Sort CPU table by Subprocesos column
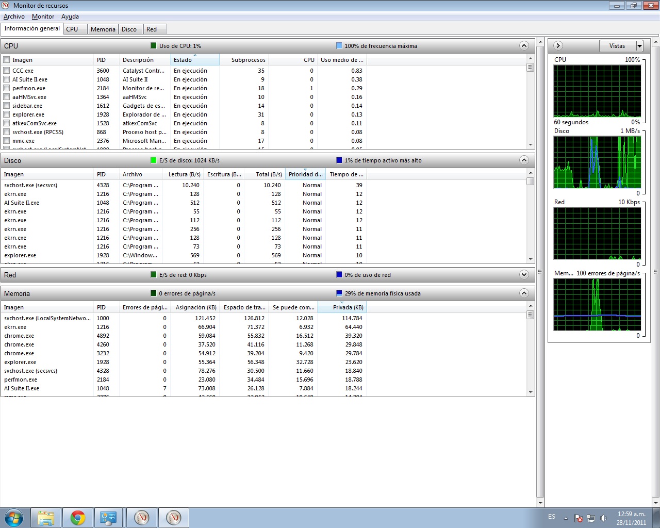 [x=244, y=60]
